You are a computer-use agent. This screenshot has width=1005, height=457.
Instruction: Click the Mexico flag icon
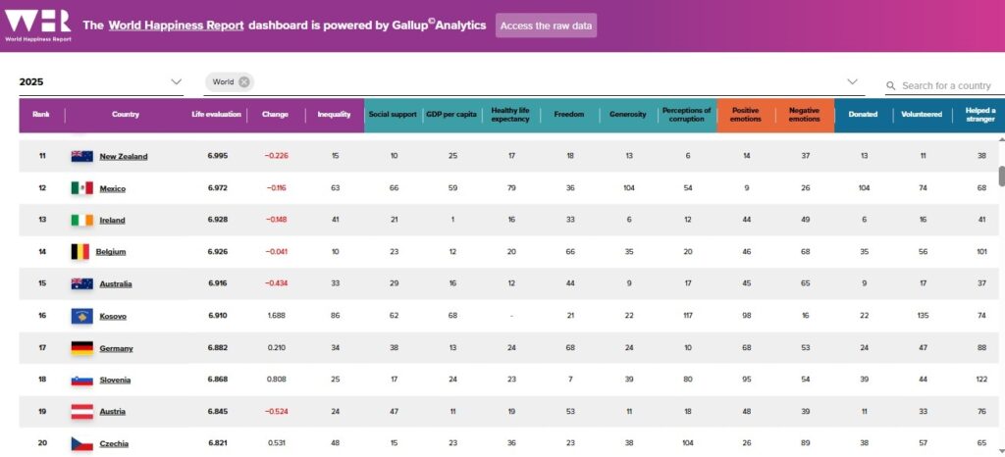tap(81, 188)
